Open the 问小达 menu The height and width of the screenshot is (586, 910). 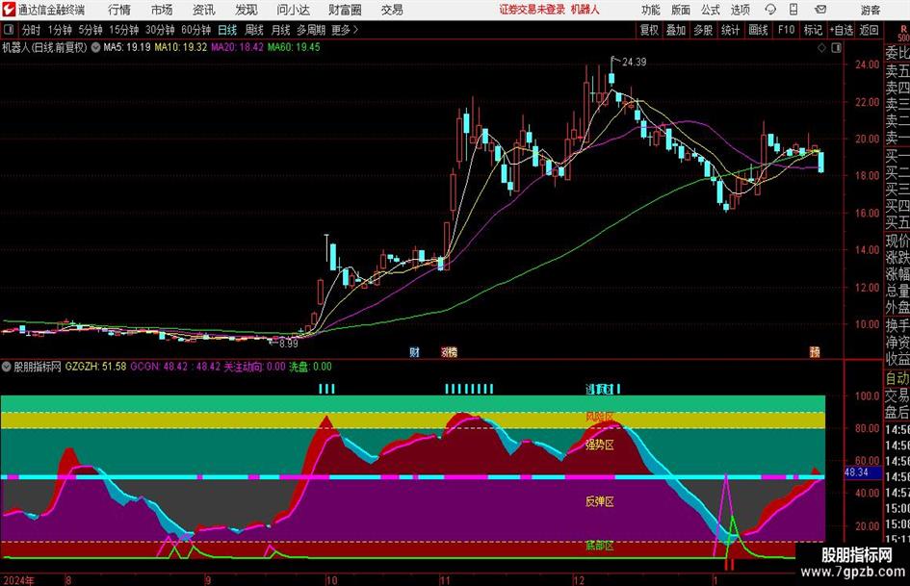coord(293,10)
